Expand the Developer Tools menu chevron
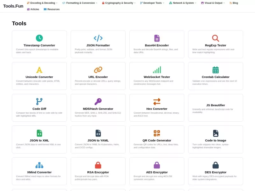255x191 pixels. point(164,3)
